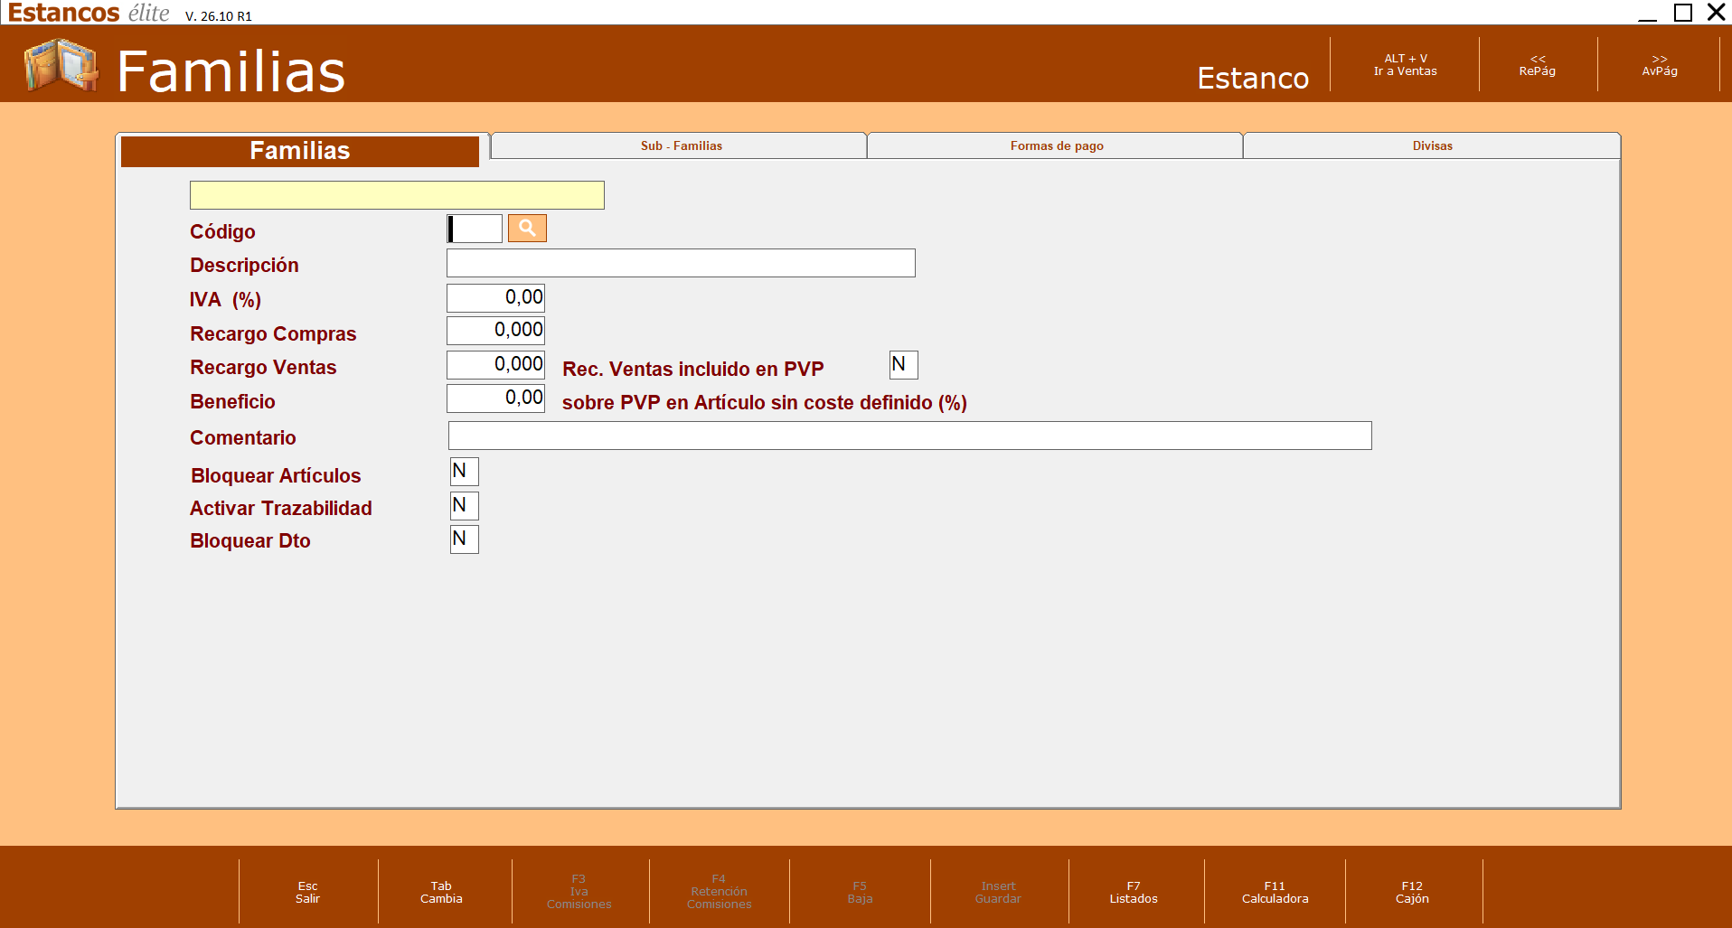Toggle the Bloquear Dto N flag
The image size is (1732, 928).
[x=465, y=539]
